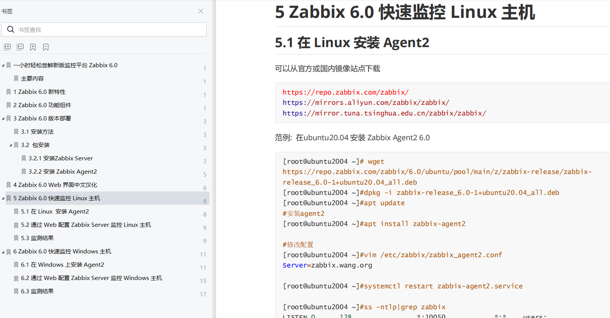Click the line Server=zabbix.wang.org
610x318 pixels.
click(x=327, y=265)
